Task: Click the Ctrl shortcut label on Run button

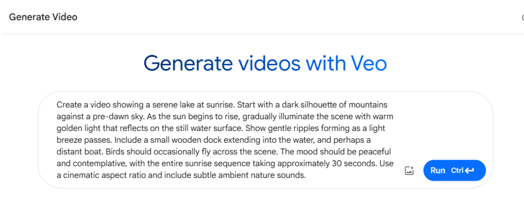Action: [457, 171]
